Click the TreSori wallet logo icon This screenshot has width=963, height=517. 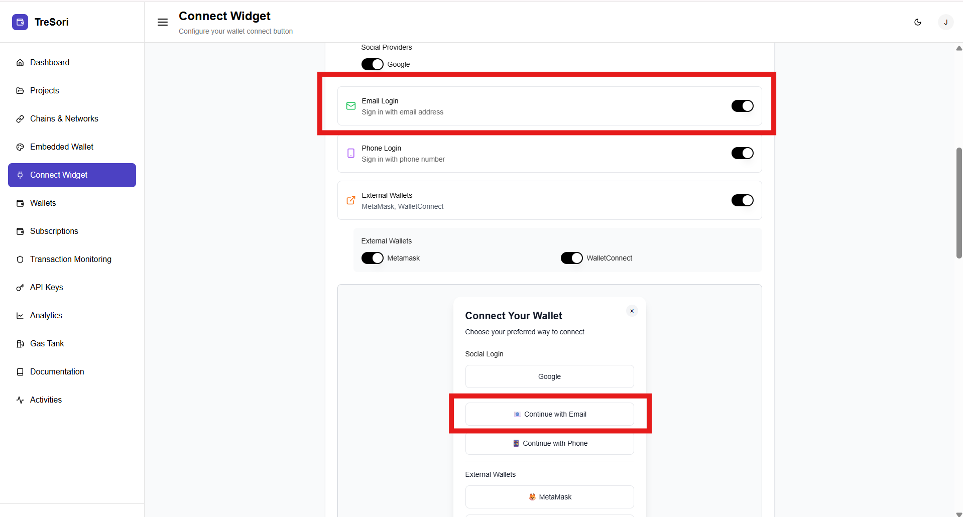pos(20,22)
